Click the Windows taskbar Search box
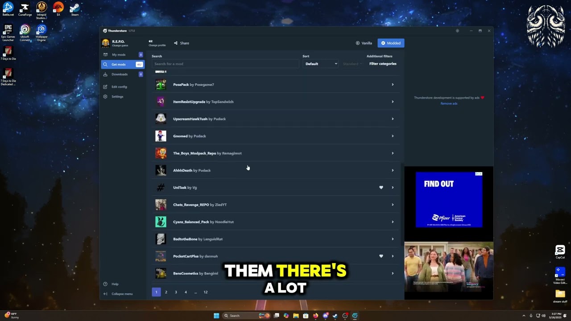571x321 pixels. pos(247,316)
